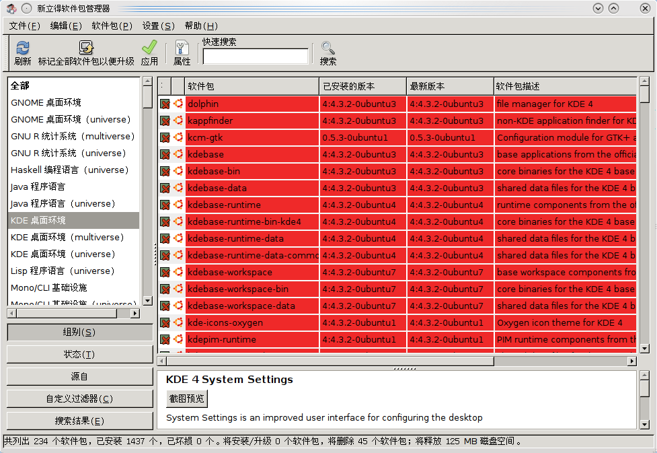Viewport: 657px width, 453px height.
Task: Select KDE 桌面环境 (multiverse) category
Action: [x=74, y=237]
